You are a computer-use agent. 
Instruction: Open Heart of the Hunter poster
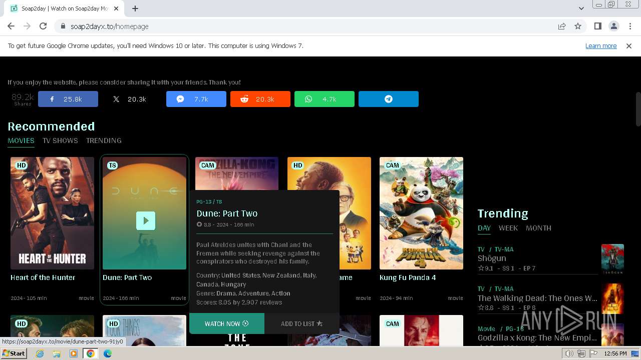[x=52, y=213]
